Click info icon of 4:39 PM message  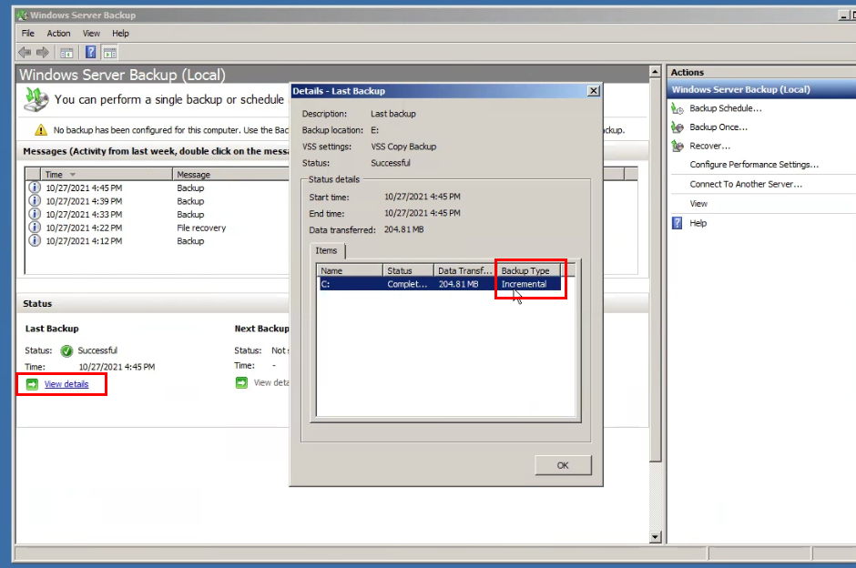[x=35, y=201]
